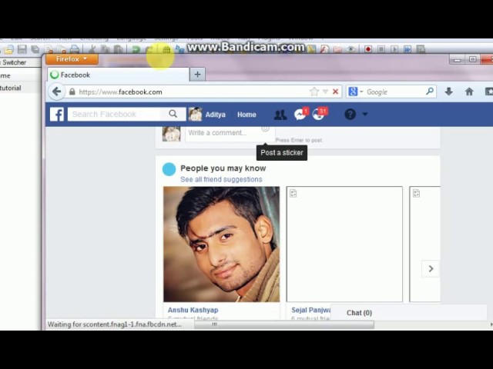Open Facebook notifications globe icon
The width and height of the screenshot is (493, 369).
point(319,114)
